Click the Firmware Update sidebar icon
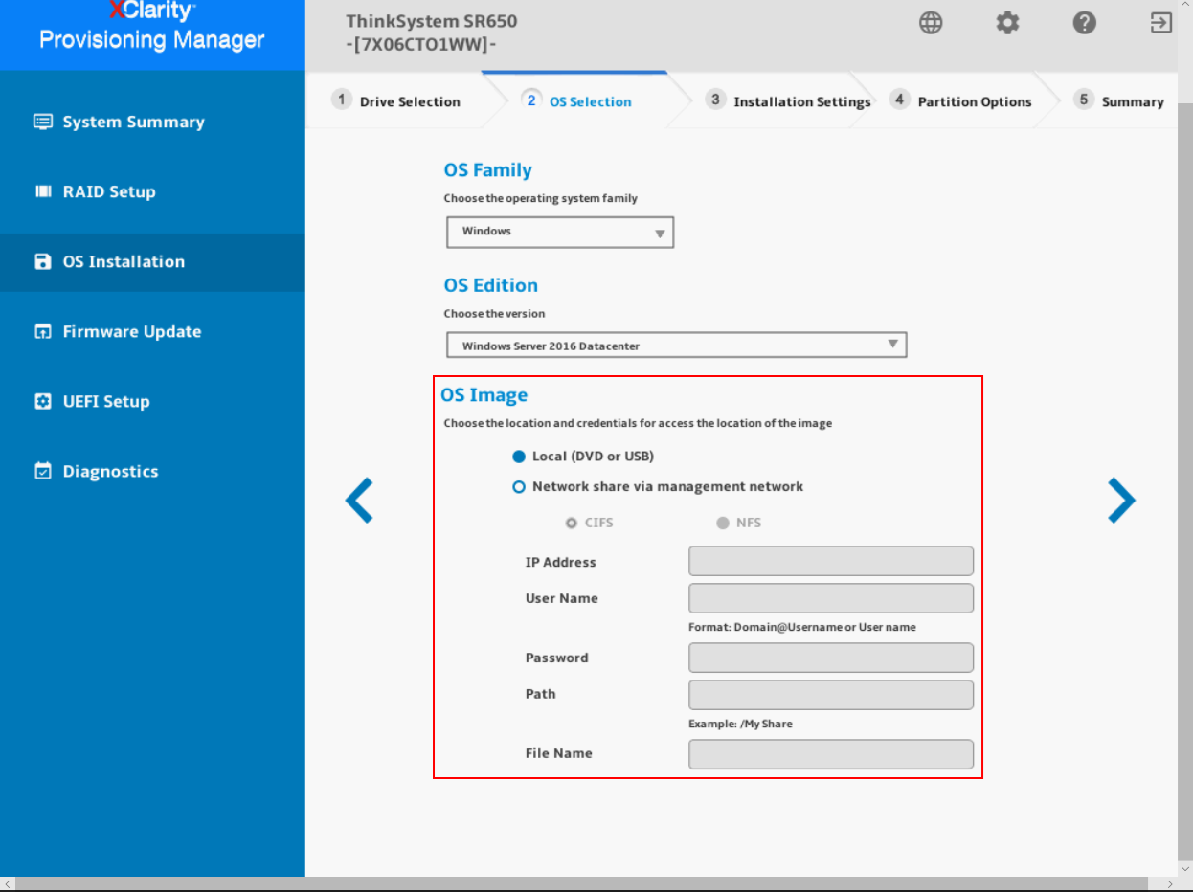 (43, 331)
